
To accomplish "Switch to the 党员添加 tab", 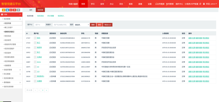I will (40, 16).
